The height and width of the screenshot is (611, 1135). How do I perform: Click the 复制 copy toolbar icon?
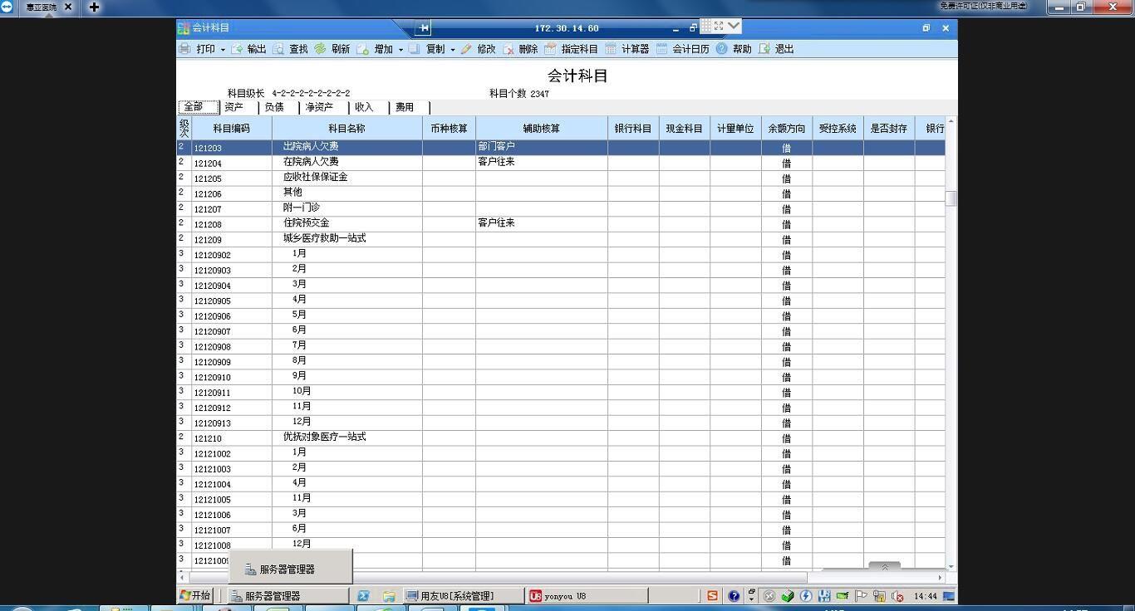[x=414, y=49]
